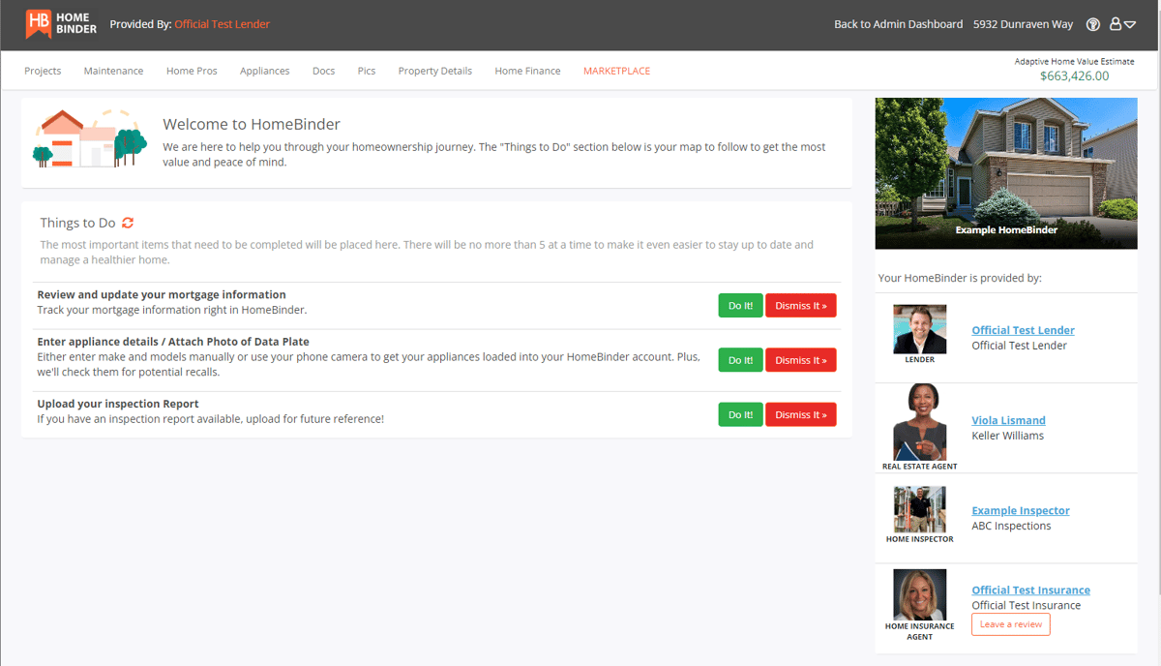The height and width of the screenshot is (666, 1161).
Task: Click Viola Lismand's agent photo
Action: coord(919,421)
